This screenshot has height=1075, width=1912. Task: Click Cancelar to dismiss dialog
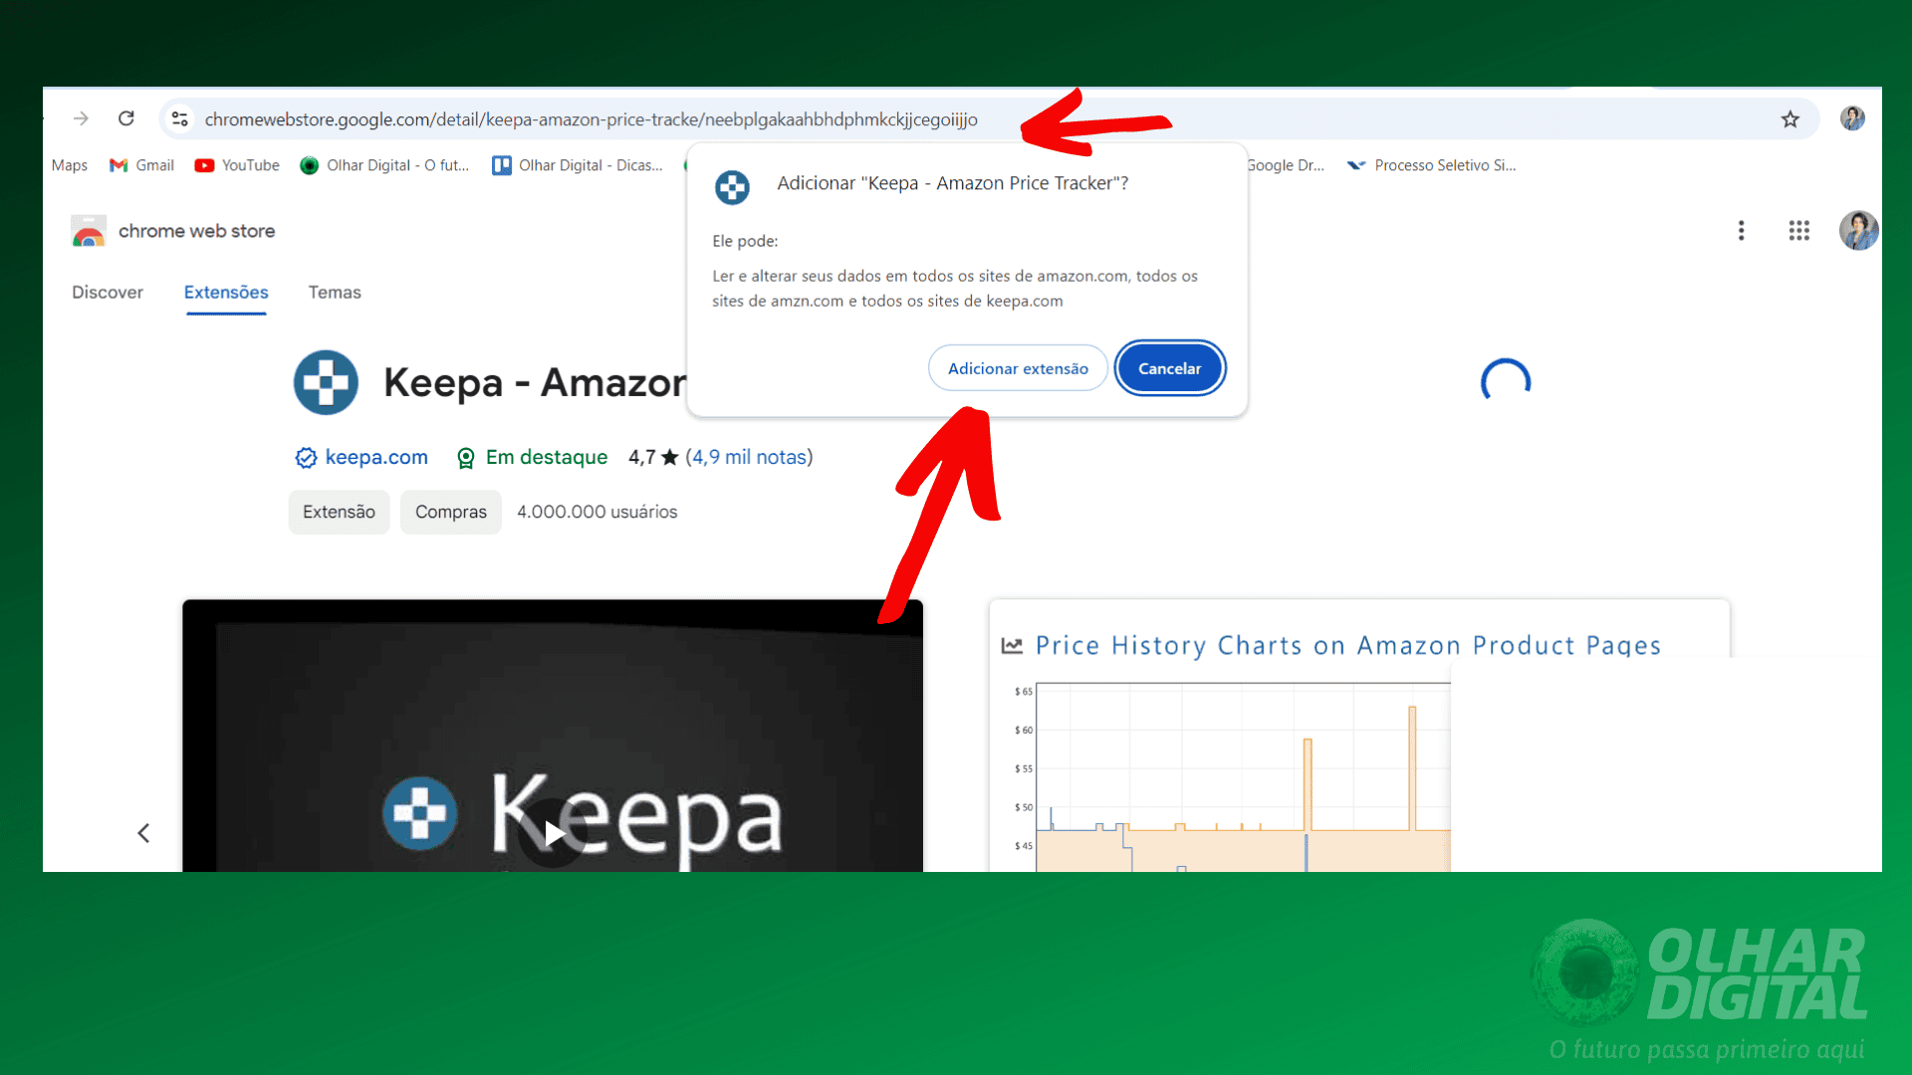[x=1169, y=367]
